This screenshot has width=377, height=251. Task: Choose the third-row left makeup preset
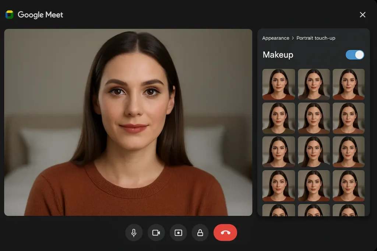click(x=278, y=152)
